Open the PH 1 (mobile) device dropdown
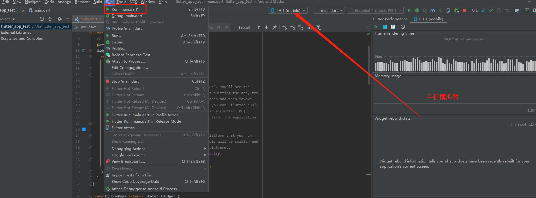 point(288,10)
